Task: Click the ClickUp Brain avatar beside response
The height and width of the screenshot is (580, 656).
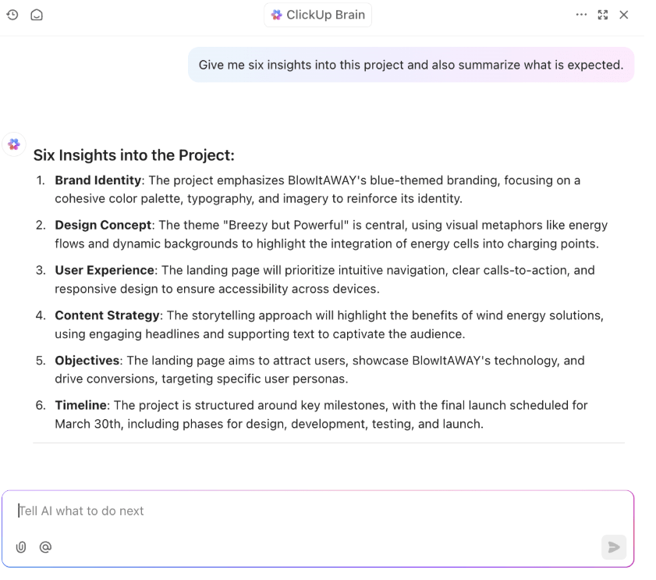Action: click(14, 144)
